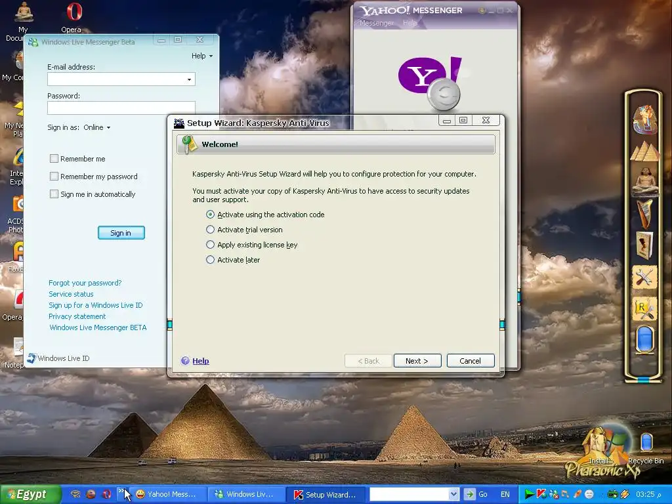Click the Sign in button
The width and height of the screenshot is (672, 504).
pos(121,233)
